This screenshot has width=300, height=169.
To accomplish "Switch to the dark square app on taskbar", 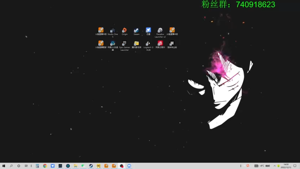I will [x=60, y=166].
